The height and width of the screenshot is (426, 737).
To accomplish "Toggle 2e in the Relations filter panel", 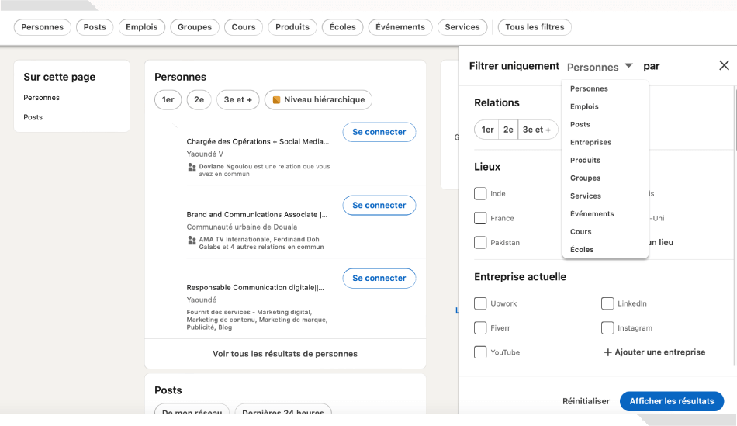I will point(508,130).
